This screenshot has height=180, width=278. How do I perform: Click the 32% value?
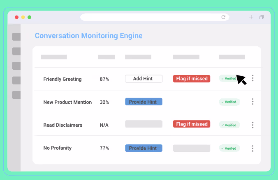tap(104, 102)
